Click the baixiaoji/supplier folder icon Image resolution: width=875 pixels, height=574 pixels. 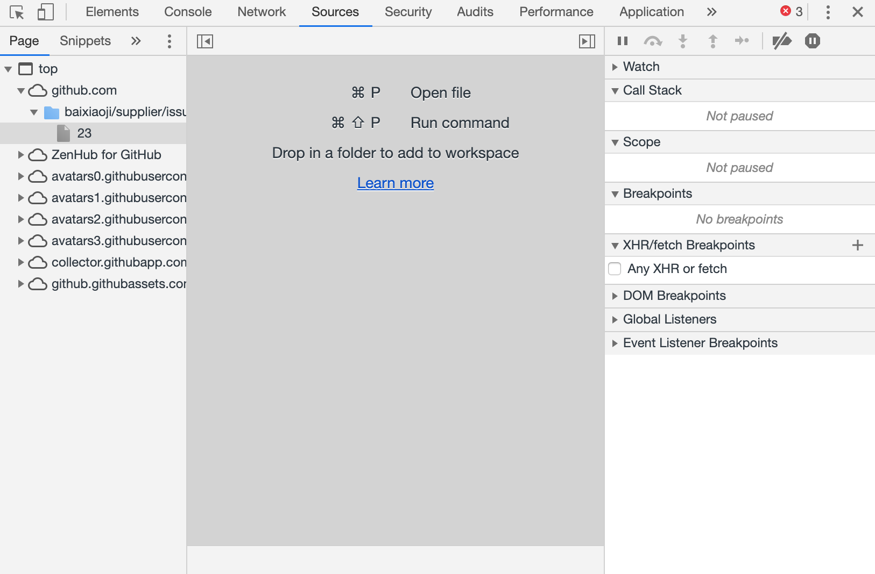tap(51, 112)
